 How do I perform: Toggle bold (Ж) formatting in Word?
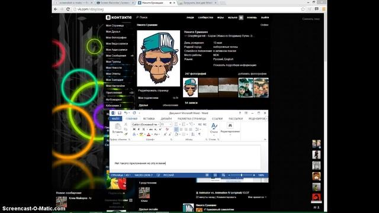134,129
